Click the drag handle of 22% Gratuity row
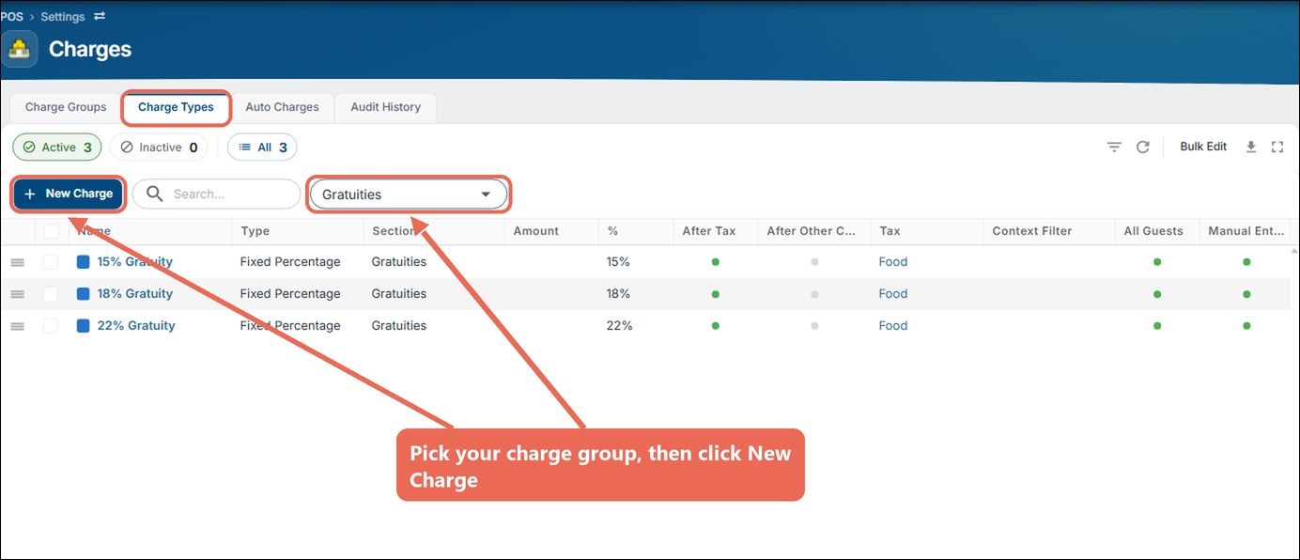The image size is (1300, 560). click(x=18, y=326)
